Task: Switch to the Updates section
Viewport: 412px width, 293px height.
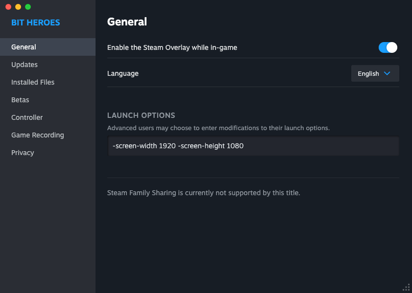Action: click(24, 65)
